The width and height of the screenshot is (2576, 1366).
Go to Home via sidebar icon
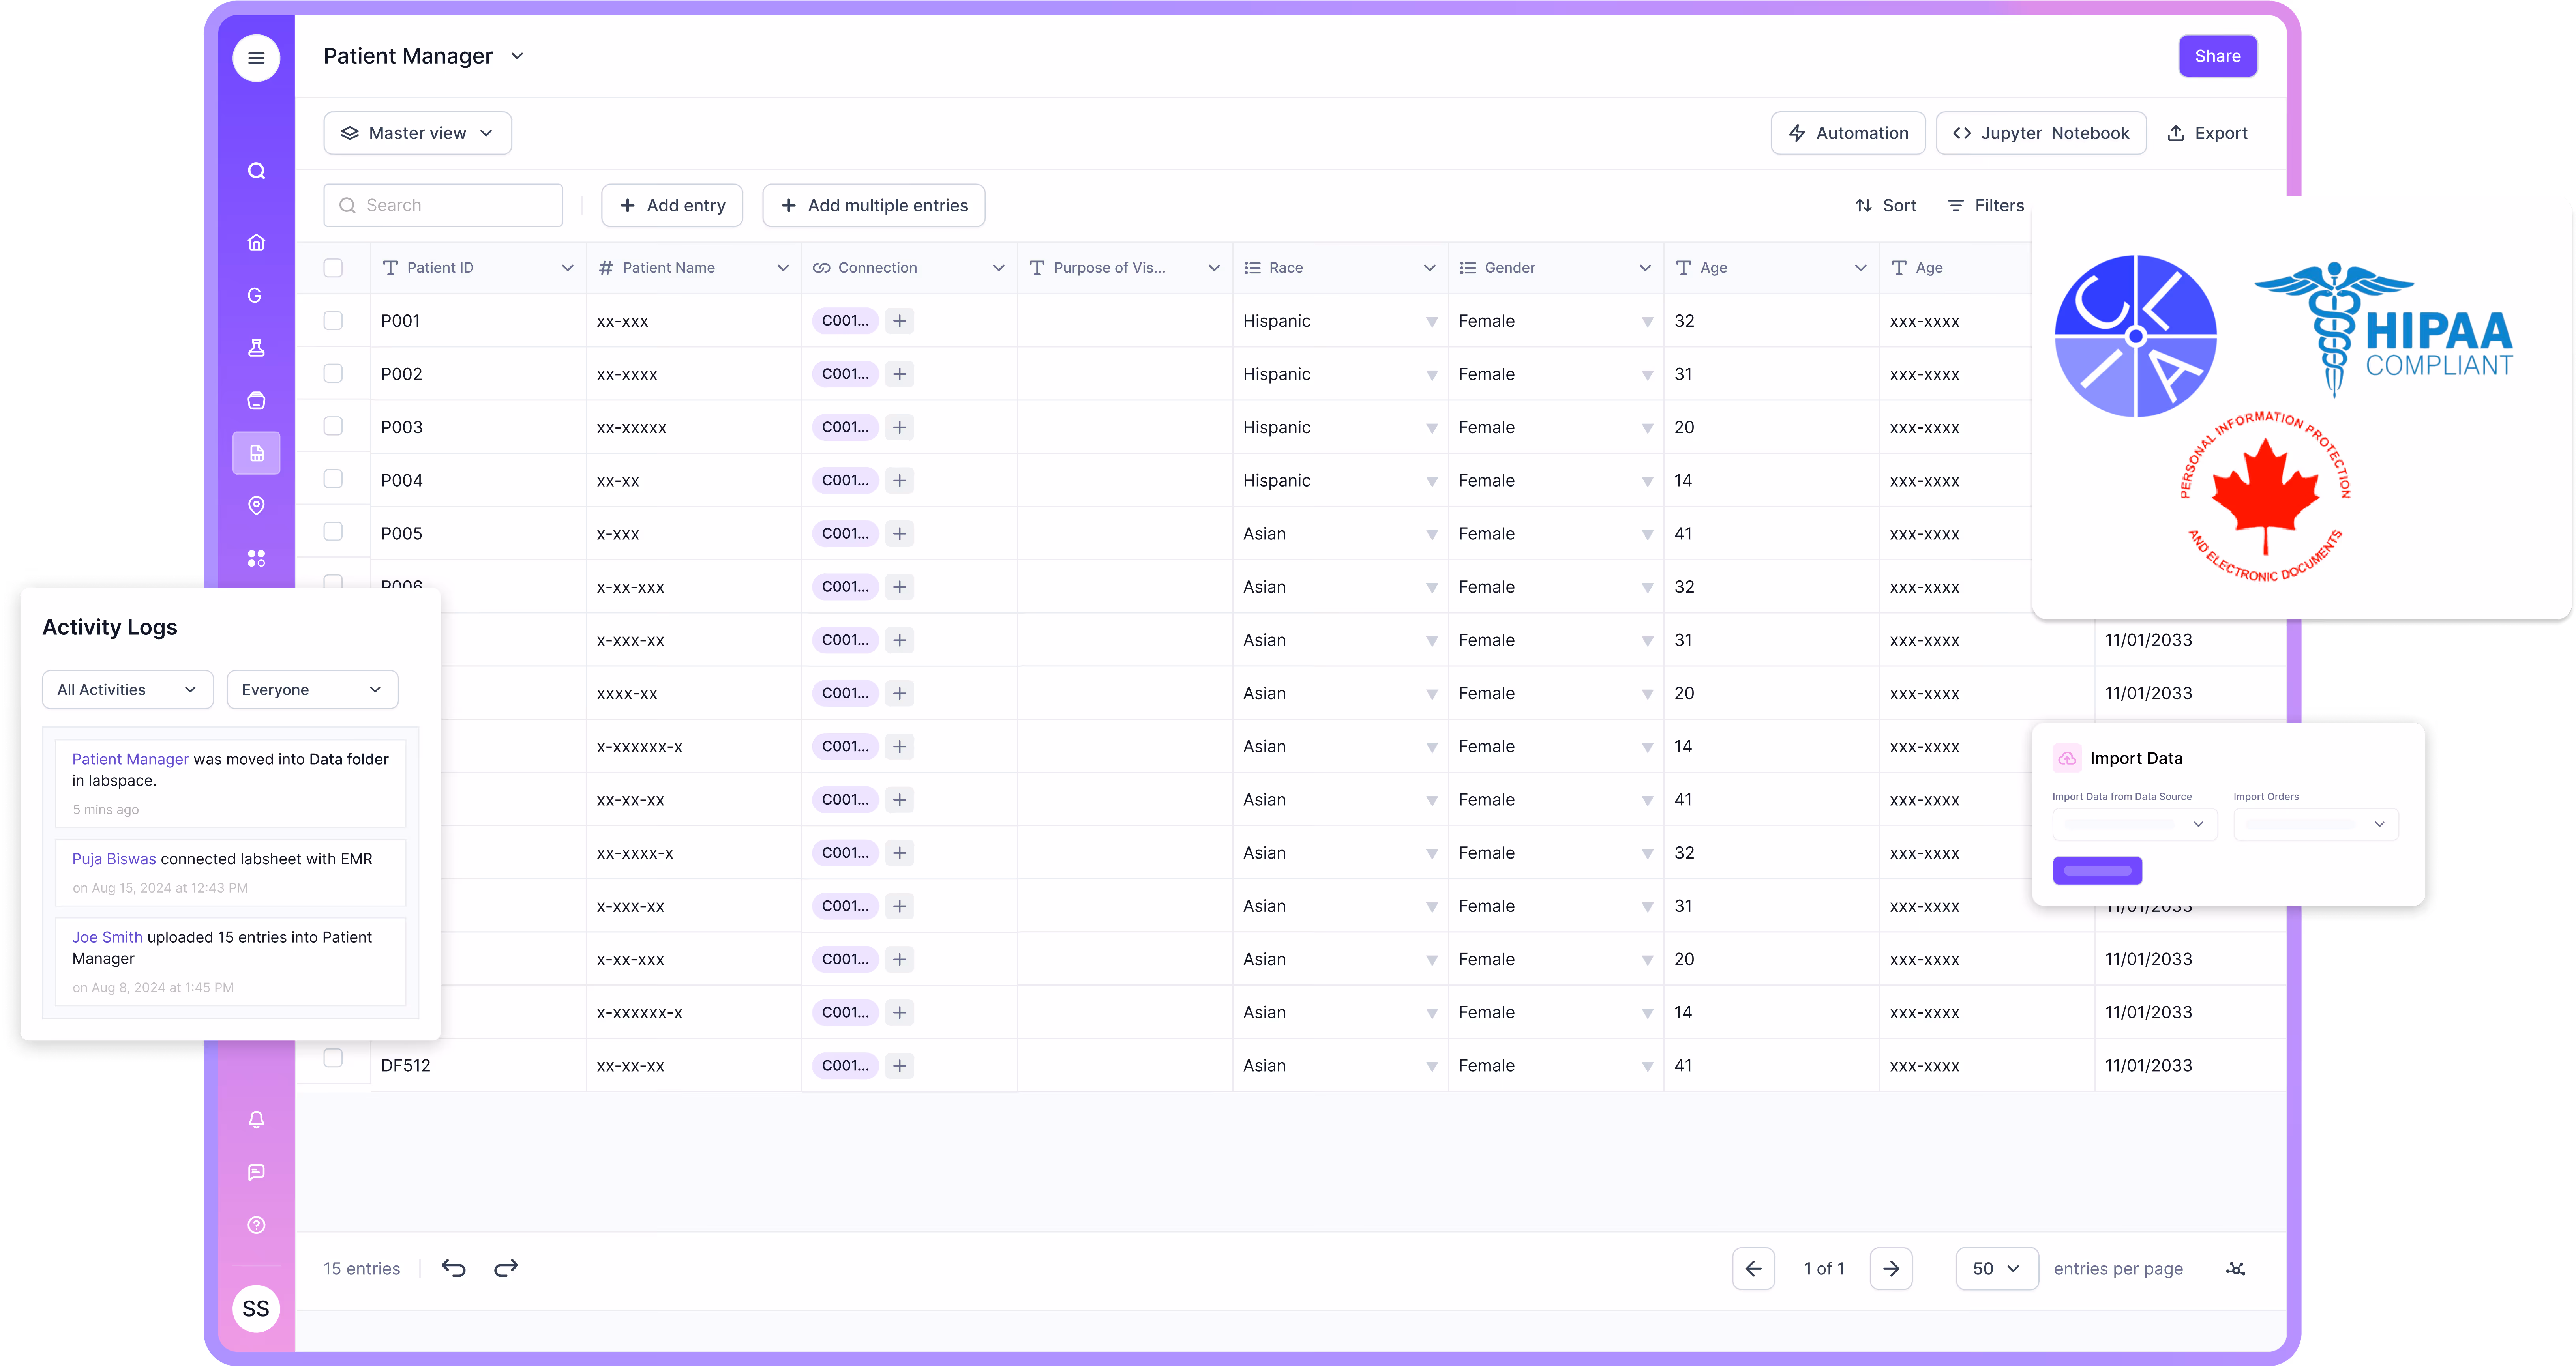coord(256,243)
